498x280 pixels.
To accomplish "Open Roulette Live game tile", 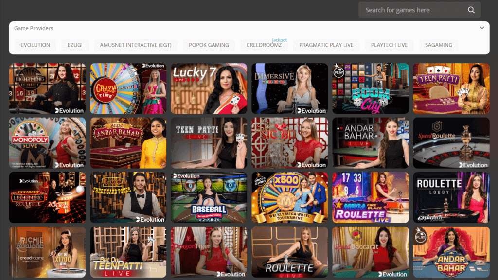I will coord(290,252).
